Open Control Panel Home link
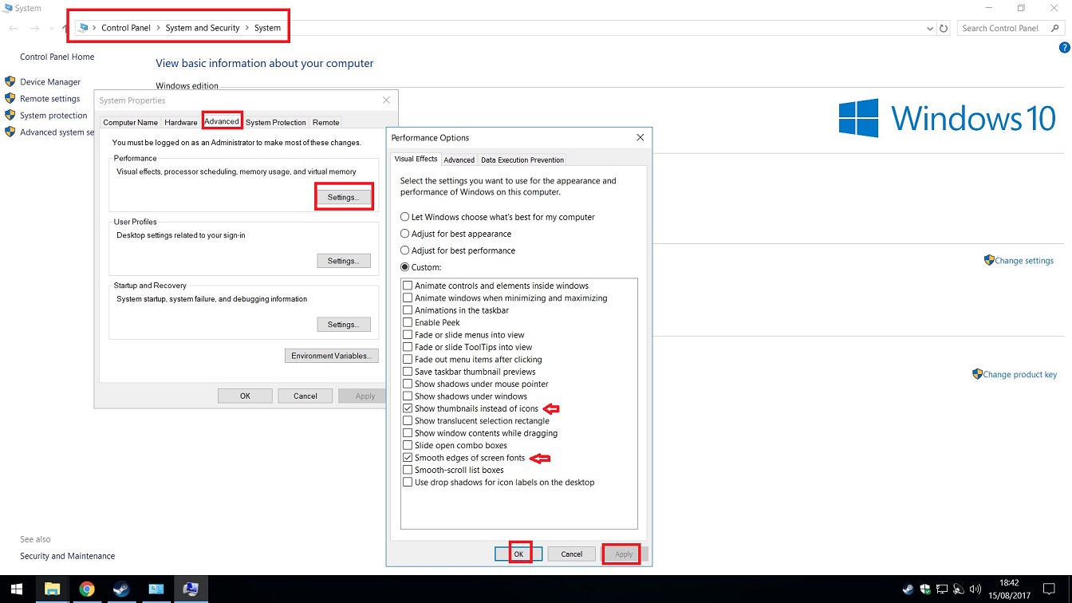Image resolution: width=1072 pixels, height=603 pixels. click(x=57, y=57)
